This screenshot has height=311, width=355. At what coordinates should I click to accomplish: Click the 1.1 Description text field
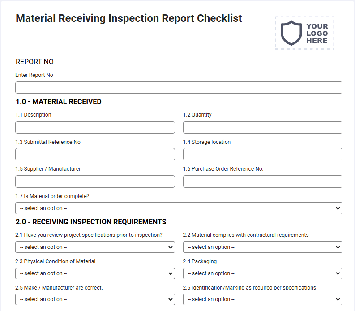click(x=95, y=127)
